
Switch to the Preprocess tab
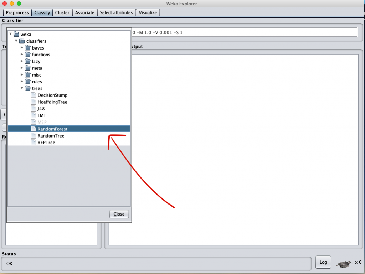point(17,12)
